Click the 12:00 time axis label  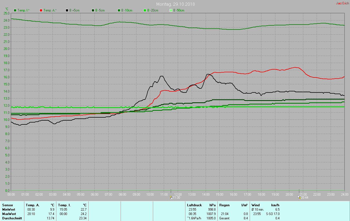click(x=178, y=195)
